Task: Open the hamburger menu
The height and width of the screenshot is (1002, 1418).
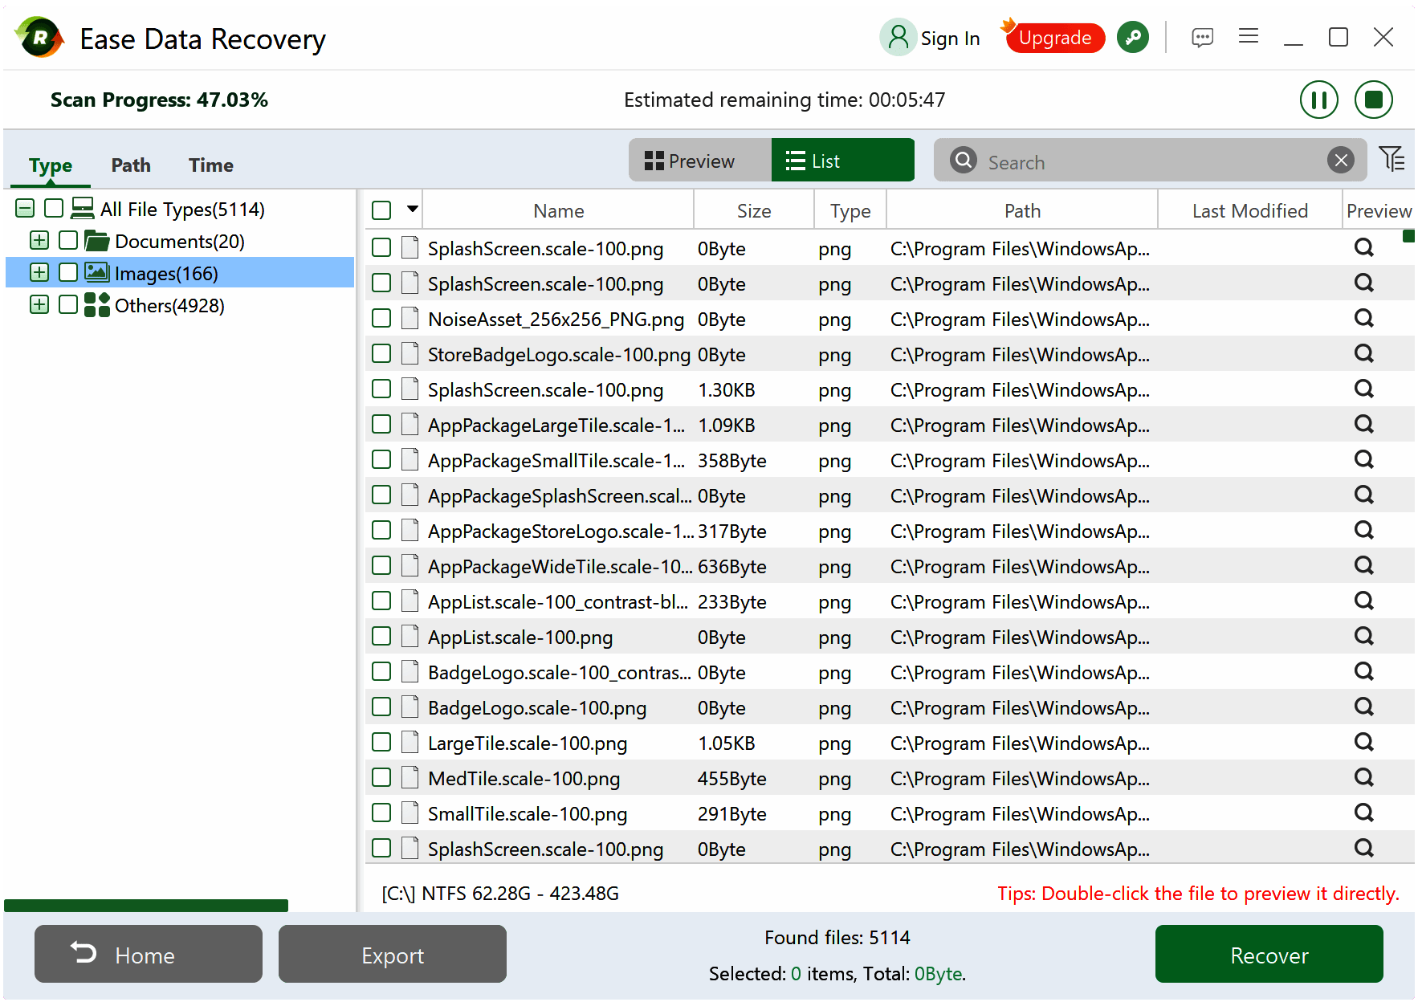Action: [1248, 36]
